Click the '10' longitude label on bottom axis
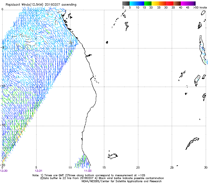 click(70, 168)
